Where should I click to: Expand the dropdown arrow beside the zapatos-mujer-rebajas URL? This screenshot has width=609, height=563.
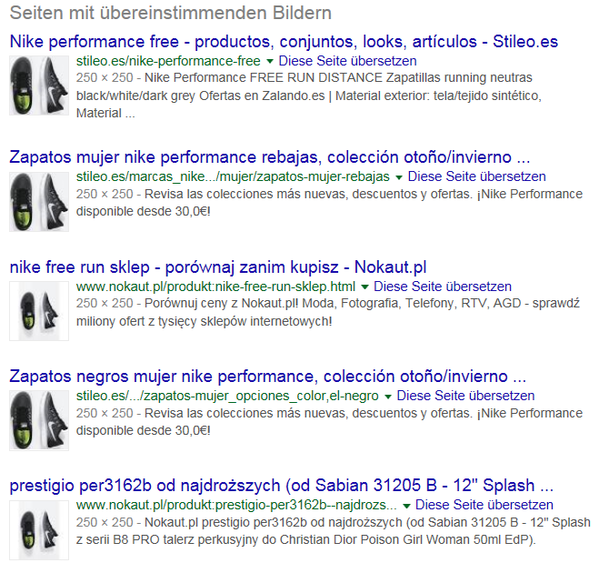point(398,177)
